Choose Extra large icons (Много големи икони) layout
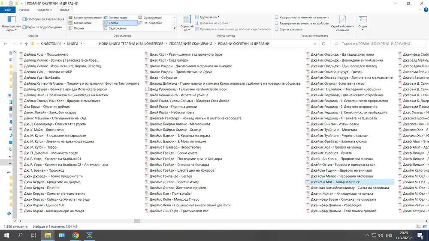 coord(85,18)
